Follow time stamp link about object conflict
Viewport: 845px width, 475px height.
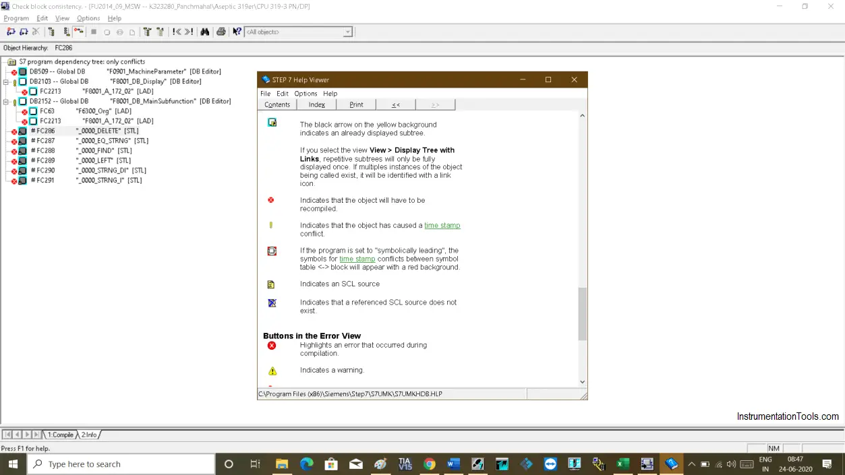point(442,226)
